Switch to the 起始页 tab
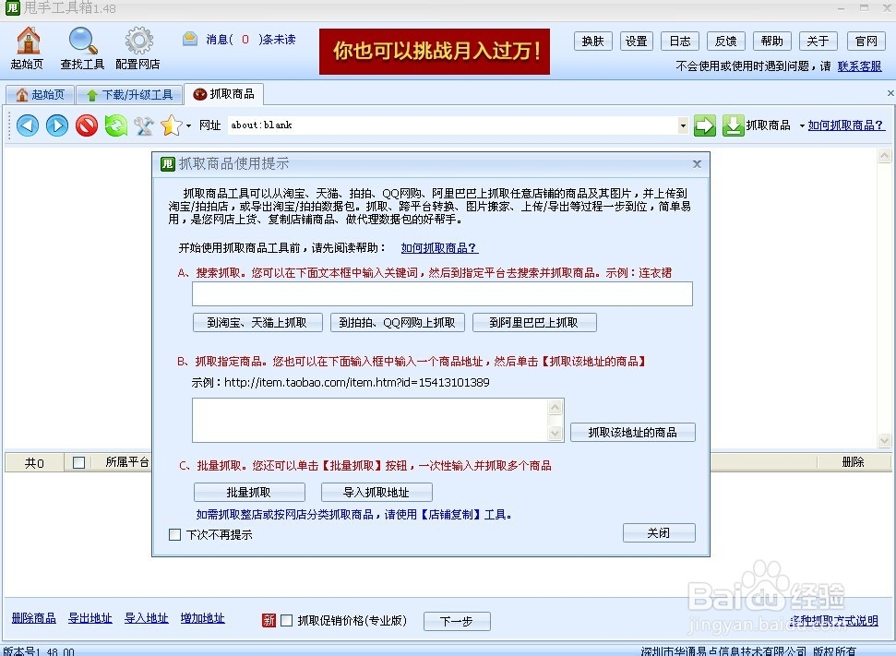896x656 pixels. coord(41,93)
